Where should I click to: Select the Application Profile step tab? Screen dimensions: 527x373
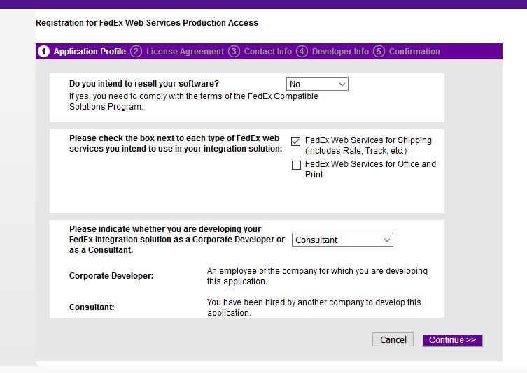point(90,52)
